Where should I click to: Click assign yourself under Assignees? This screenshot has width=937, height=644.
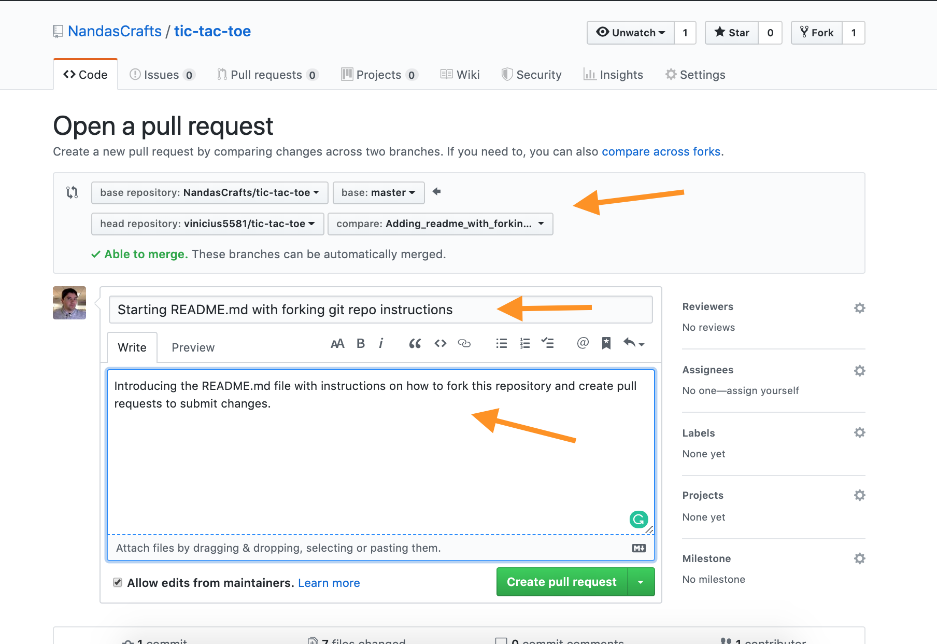click(x=763, y=390)
